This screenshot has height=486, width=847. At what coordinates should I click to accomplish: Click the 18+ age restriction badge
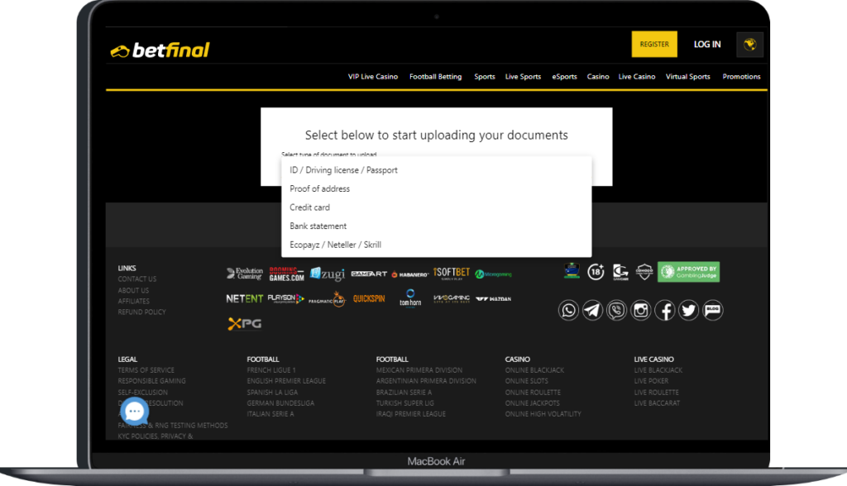(596, 272)
